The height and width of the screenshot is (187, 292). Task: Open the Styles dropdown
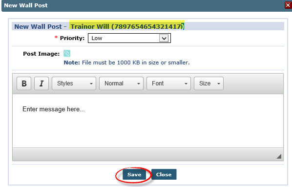click(74, 83)
